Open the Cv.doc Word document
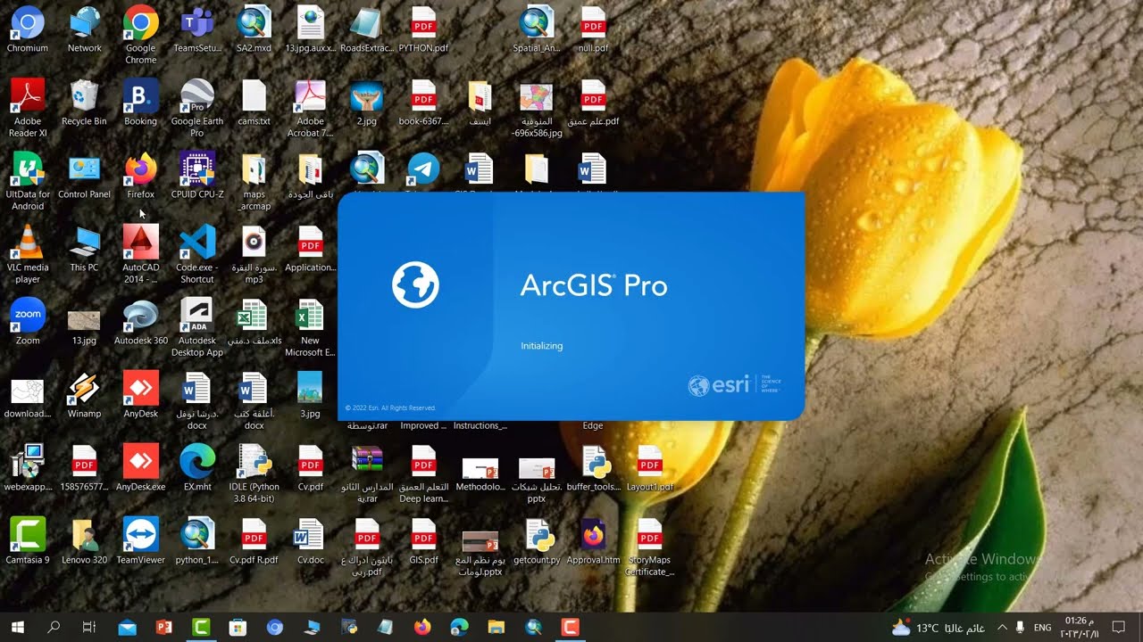 310,541
